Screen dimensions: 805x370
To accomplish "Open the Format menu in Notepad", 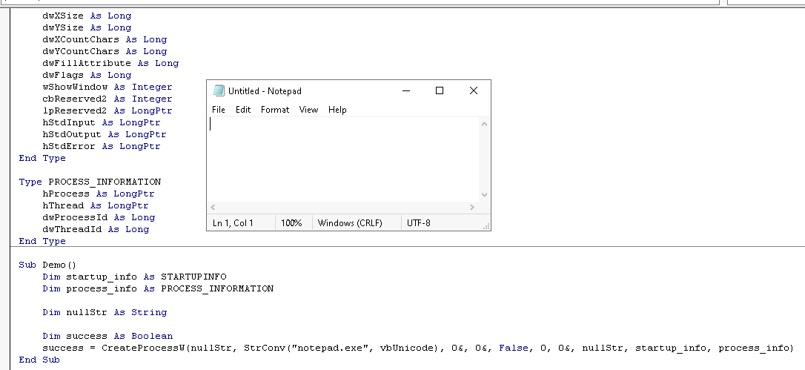I will [275, 110].
